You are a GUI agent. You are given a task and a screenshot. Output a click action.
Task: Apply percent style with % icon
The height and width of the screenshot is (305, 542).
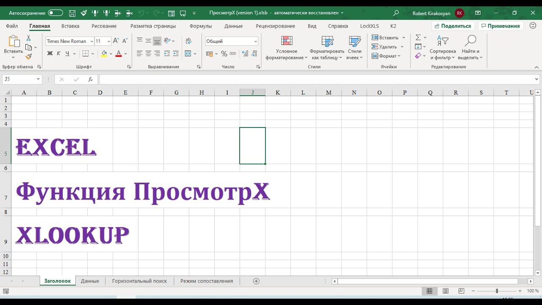(224, 54)
